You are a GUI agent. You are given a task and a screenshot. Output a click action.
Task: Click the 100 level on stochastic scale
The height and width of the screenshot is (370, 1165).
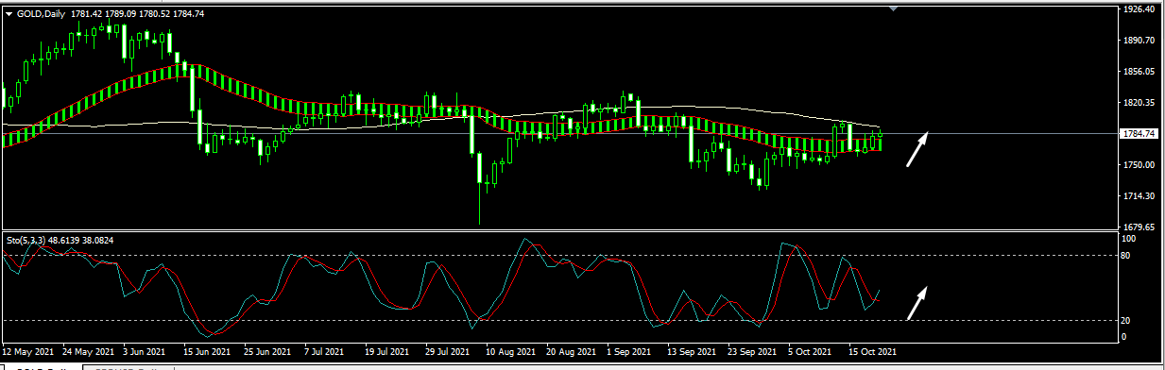[x=1129, y=240]
